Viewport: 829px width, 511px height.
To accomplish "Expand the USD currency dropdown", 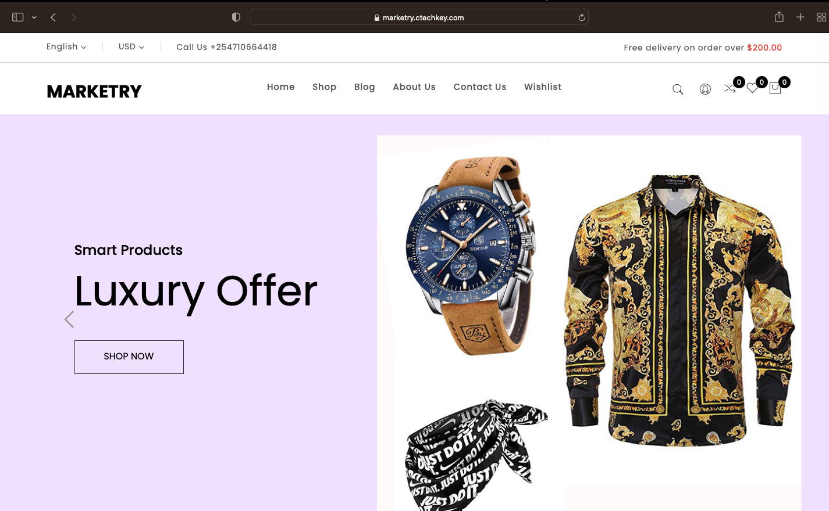I will click(x=131, y=46).
